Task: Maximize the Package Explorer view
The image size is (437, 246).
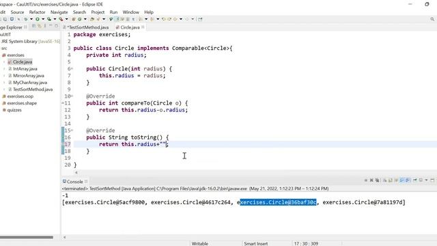Action: pyautogui.click(x=56, y=26)
